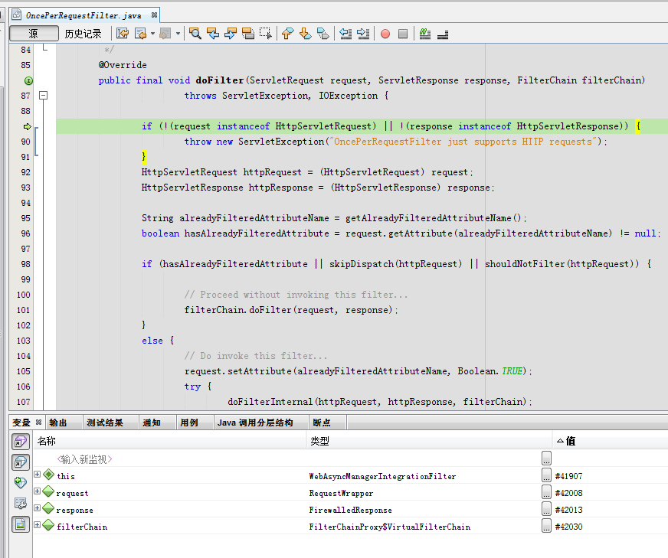Open the Forward history dropdown arrow
Image resolution: width=668 pixels, height=558 pixels.
click(178, 34)
